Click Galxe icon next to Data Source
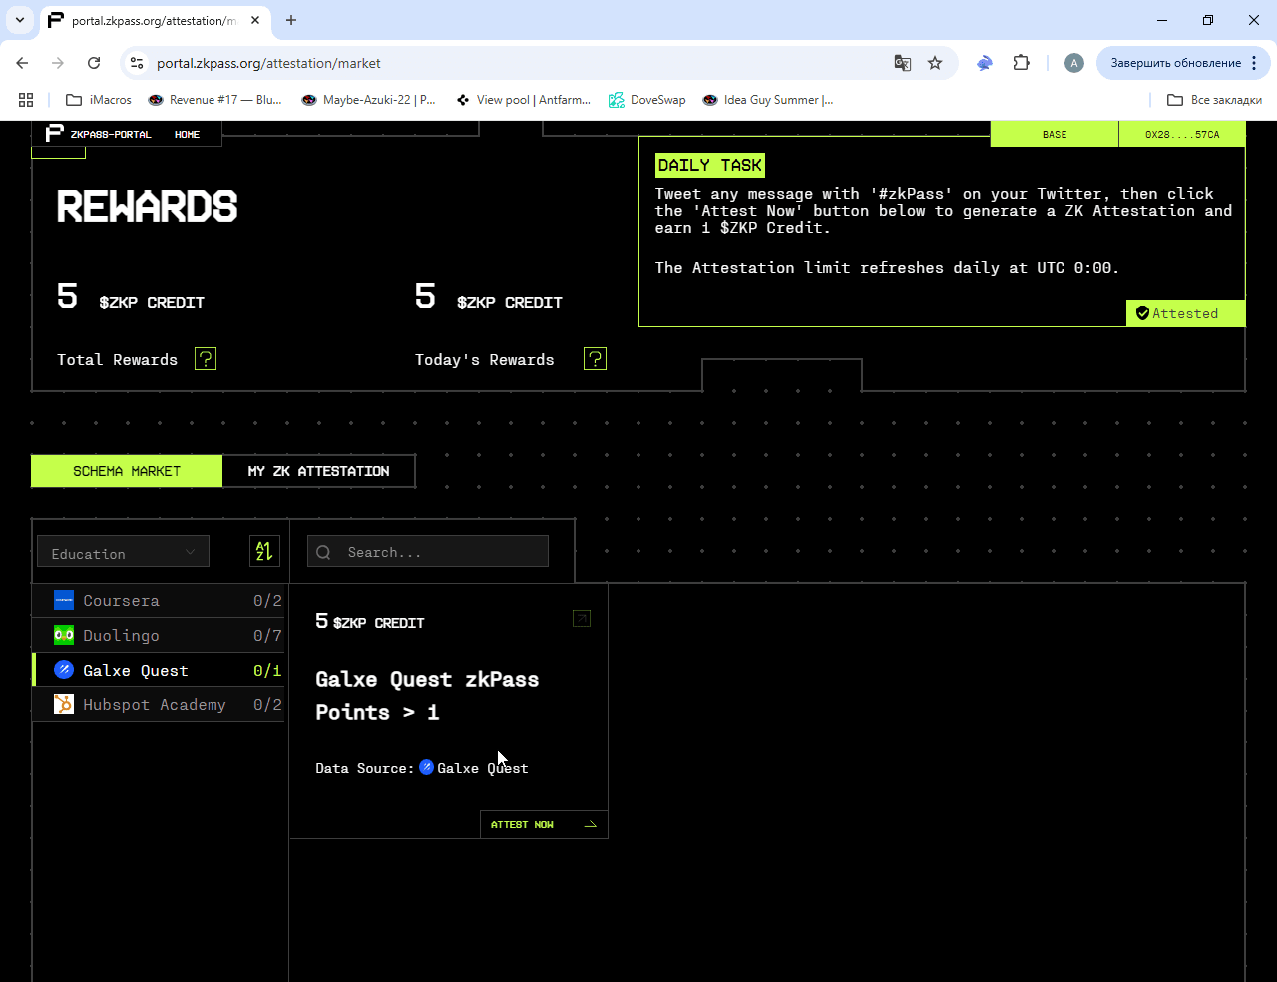Viewport: 1277px width, 982px height. (426, 767)
